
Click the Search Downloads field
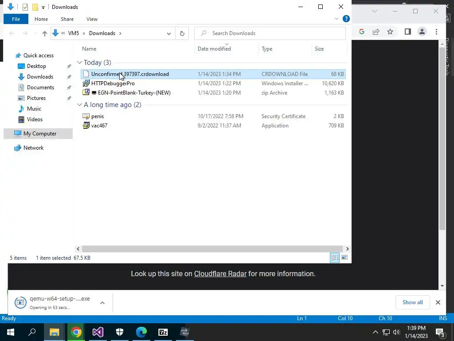coord(270,33)
